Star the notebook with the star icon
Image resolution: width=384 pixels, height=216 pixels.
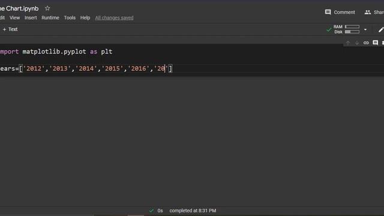coord(47,8)
